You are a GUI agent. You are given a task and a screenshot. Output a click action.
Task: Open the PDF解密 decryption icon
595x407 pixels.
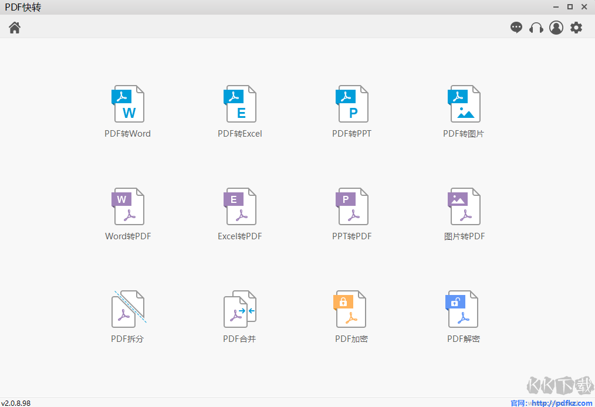(x=461, y=308)
